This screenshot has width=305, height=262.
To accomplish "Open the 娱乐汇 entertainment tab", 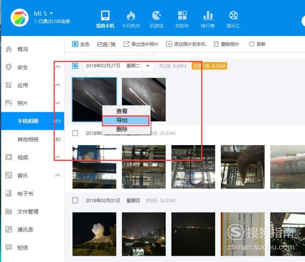I will coord(234,19).
